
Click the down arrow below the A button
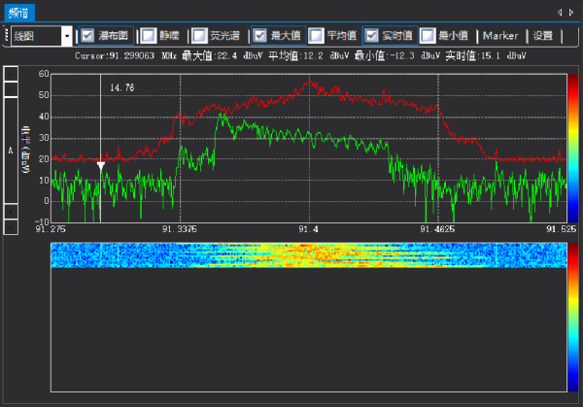[11, 227]
